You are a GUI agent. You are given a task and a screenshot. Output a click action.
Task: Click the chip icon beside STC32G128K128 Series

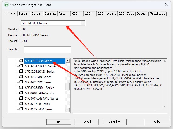tap(21, 66)
